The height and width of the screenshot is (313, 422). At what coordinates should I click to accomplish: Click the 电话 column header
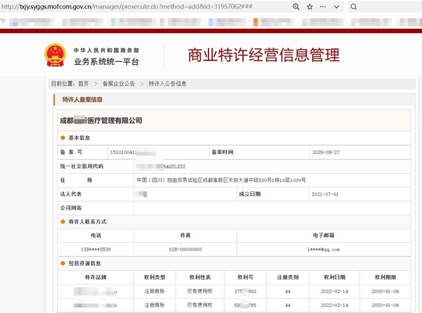coord(96,235)
